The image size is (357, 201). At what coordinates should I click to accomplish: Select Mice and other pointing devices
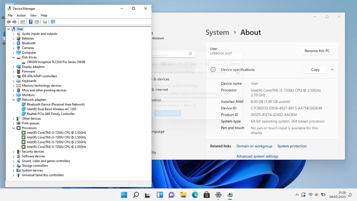(x=44, y=91)
